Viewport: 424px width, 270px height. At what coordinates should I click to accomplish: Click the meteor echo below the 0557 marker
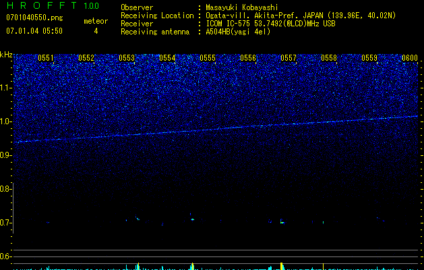pos(282,222)
